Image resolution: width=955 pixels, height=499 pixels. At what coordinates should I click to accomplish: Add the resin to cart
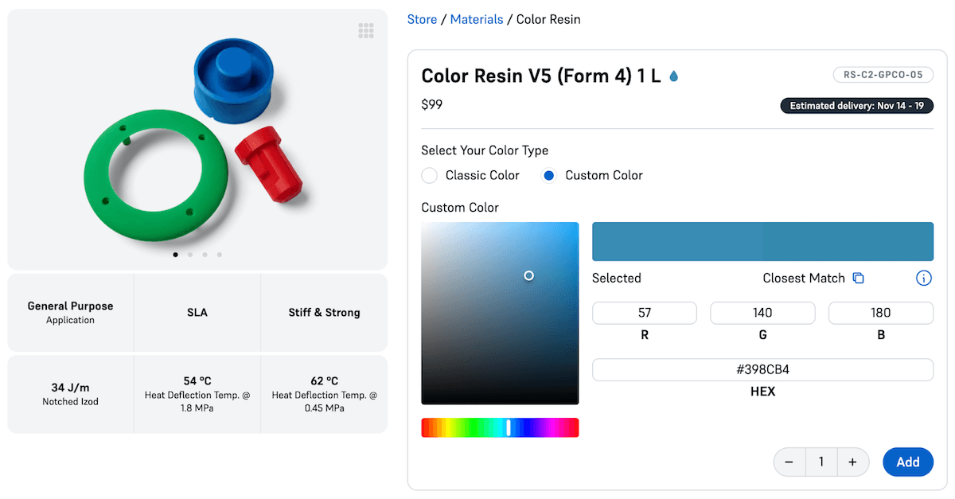(x=908, y=462)
